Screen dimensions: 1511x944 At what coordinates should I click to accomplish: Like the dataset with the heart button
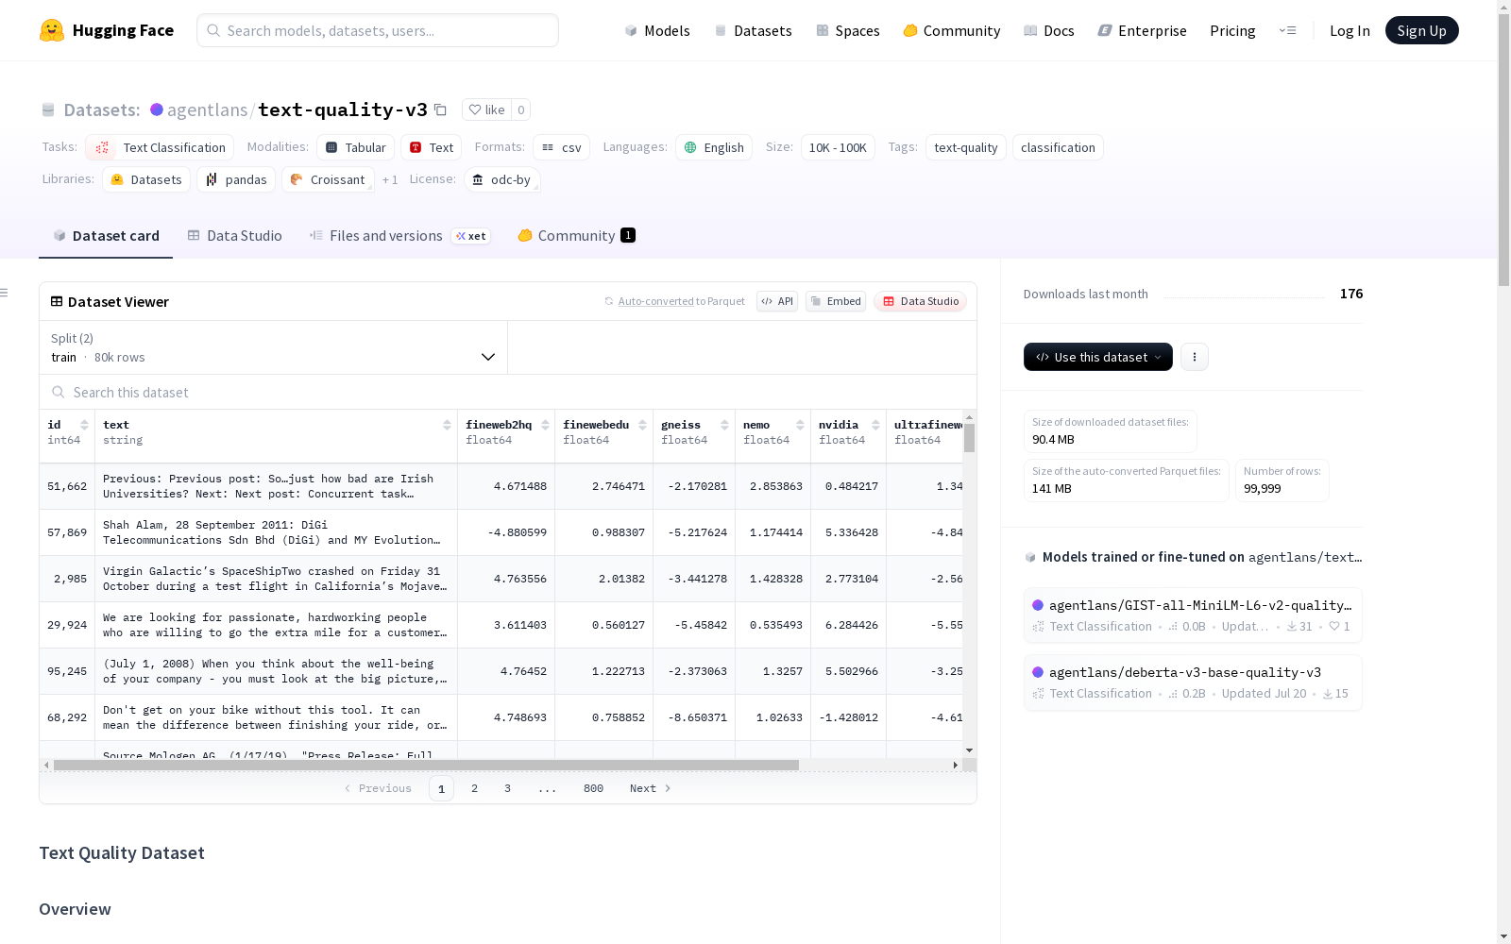click(486, 110)
